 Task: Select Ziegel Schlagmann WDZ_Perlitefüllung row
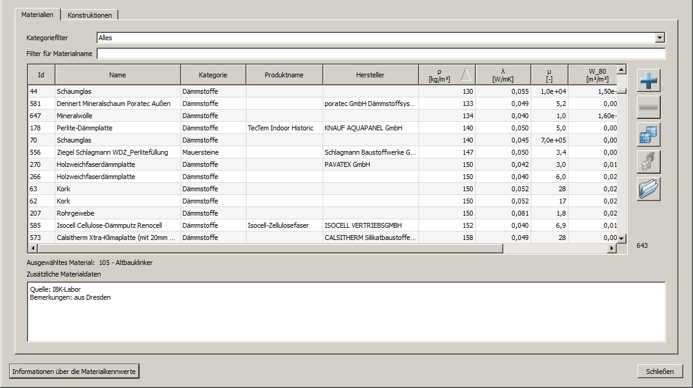323,152
